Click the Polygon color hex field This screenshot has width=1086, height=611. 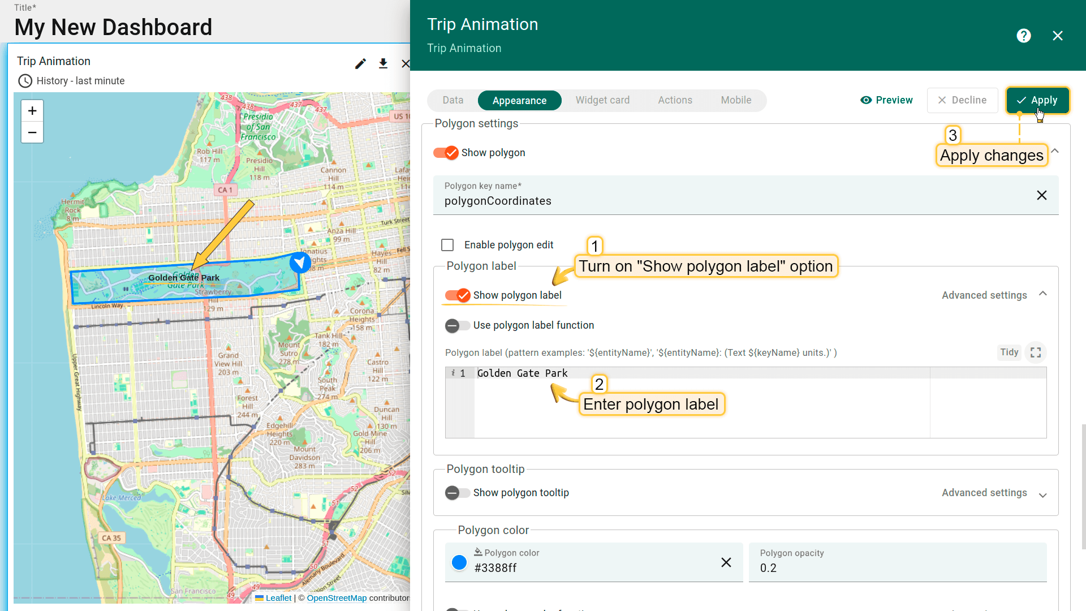[x=594, y=562]
